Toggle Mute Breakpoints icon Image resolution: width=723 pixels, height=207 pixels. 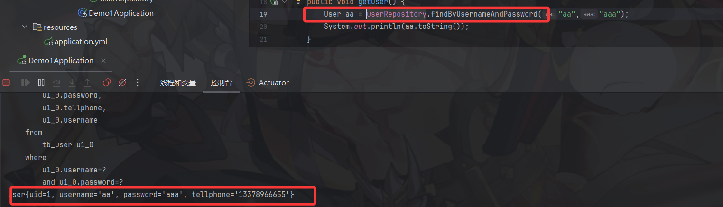pos(122,82)
